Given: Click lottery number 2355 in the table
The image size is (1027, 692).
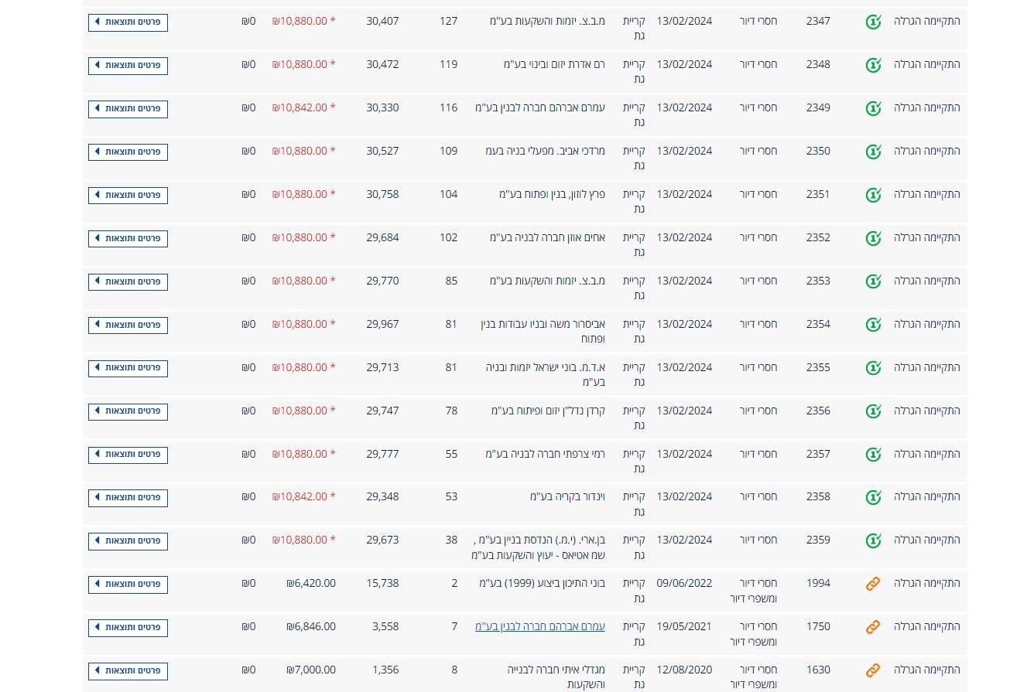Looking at the screenshot, I should click(x=818, y=367).
